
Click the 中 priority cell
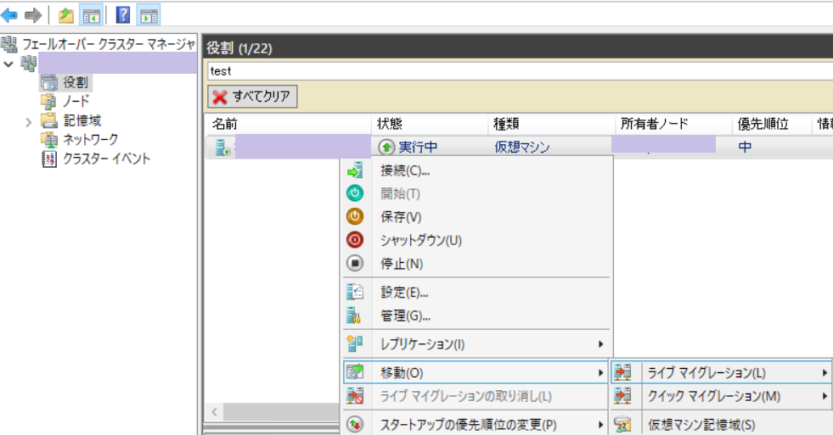click(x=745, y=147)
